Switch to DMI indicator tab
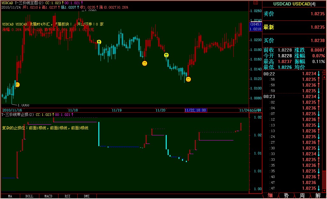This screenshot has width=327, height=199. tap(87, 196)
